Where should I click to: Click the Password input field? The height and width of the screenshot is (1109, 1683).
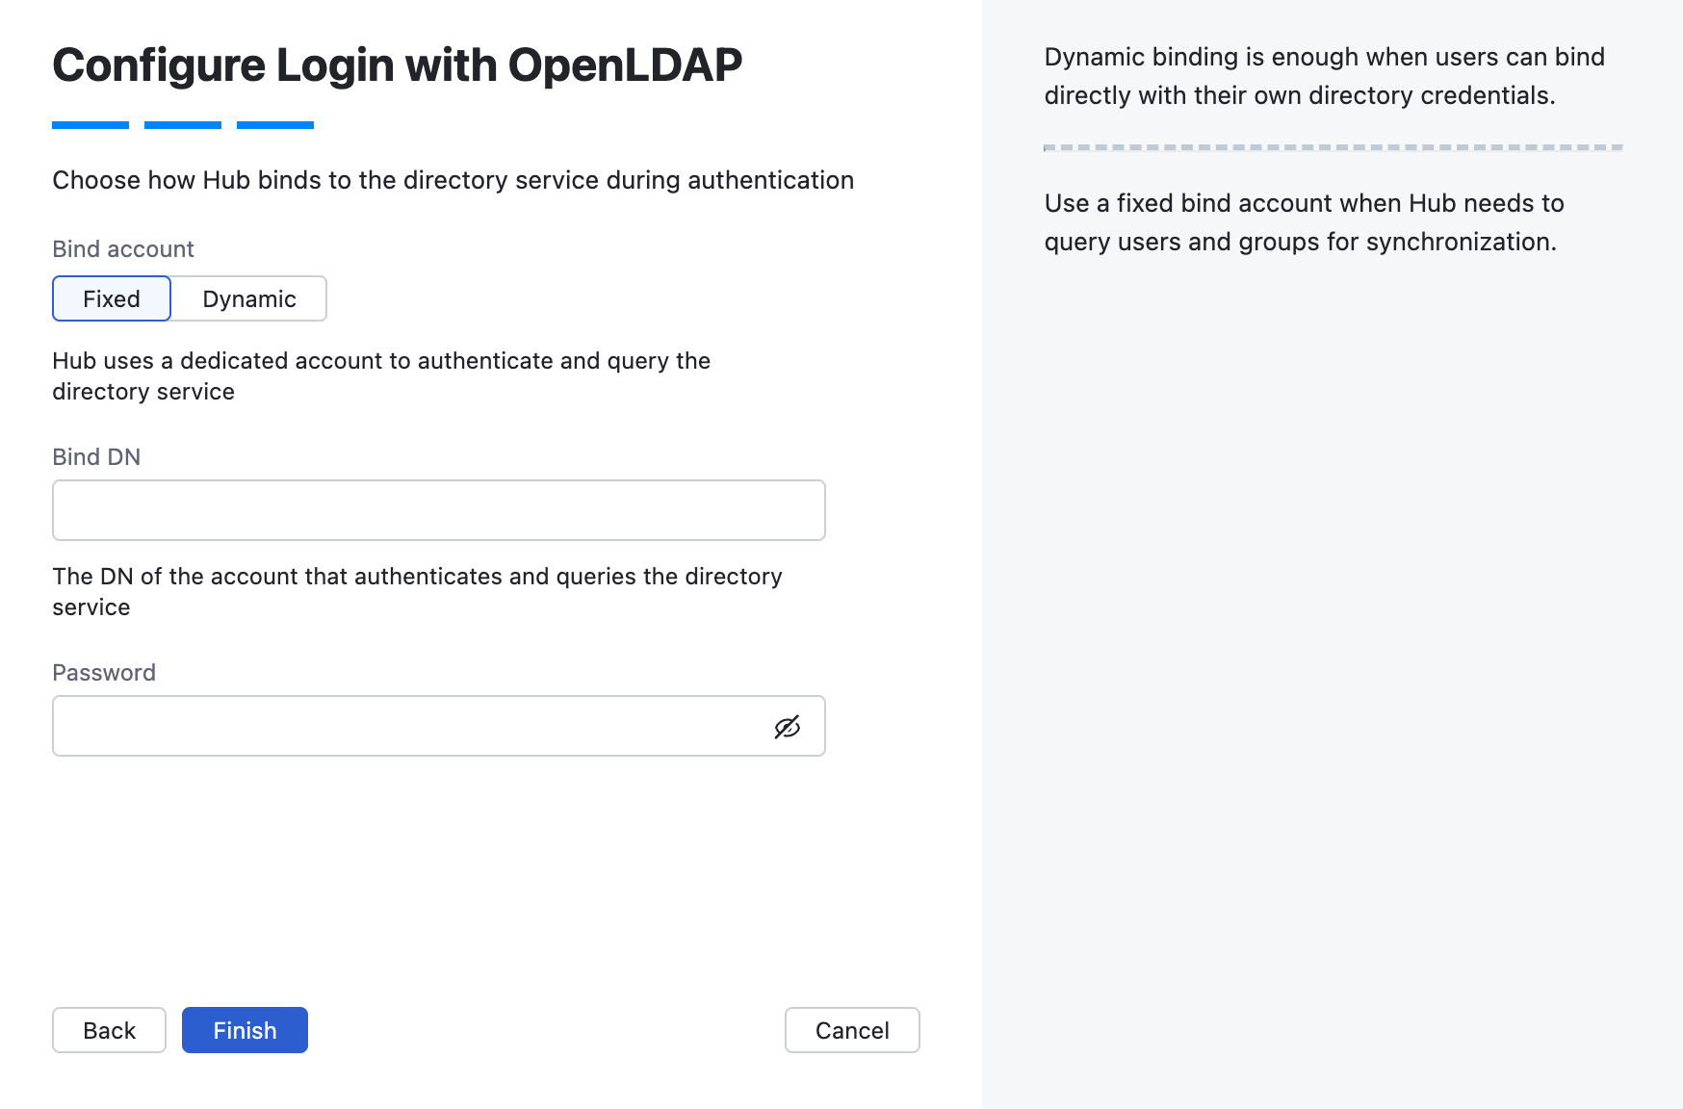pos(439,726)
